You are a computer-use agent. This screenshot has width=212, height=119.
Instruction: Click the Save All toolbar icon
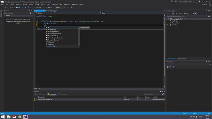coord(19,7)
